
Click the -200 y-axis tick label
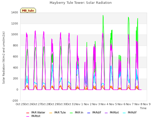point(15,101)
